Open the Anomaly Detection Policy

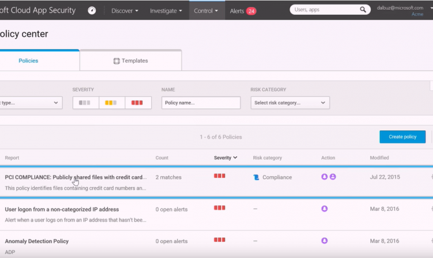37,241
